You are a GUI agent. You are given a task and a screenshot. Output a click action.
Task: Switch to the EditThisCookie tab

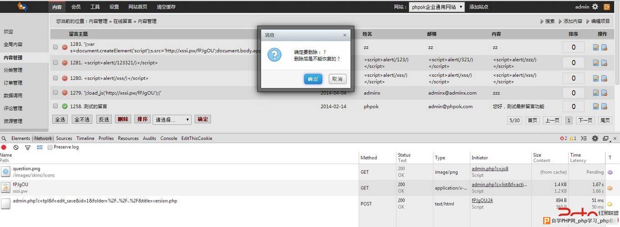(197, 138)
